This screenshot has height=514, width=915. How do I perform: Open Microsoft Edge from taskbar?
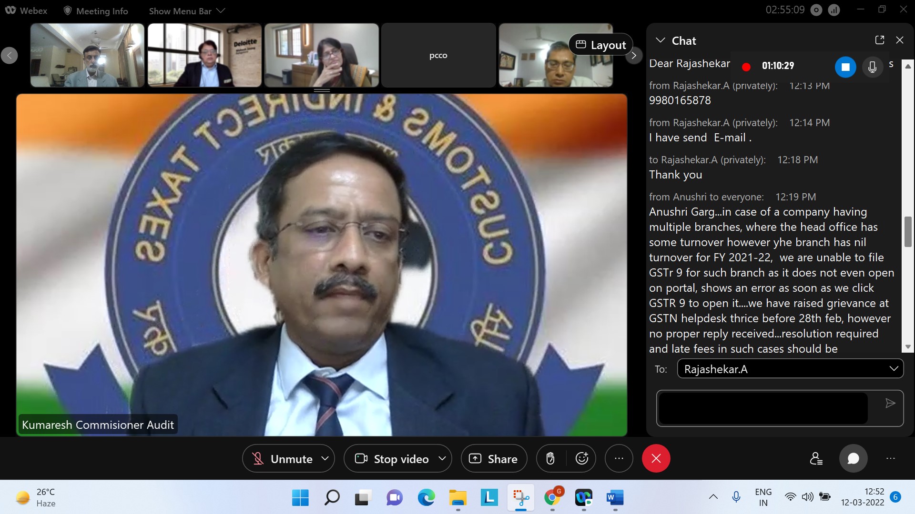pyautogui.click(x=426, y=498)
